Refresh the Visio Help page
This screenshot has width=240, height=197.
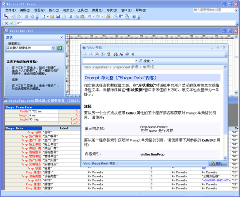pos(102,54)
